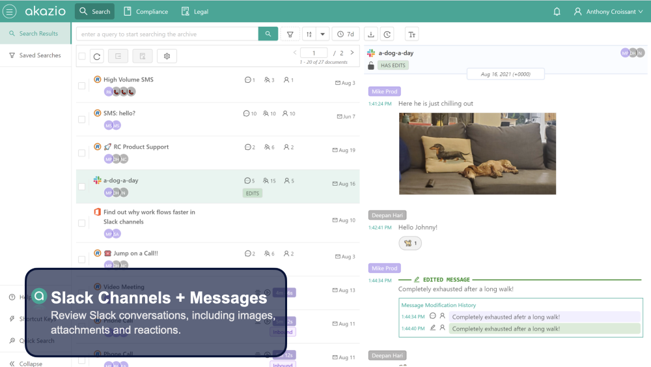
Task: Click the first Deepan Hari sender label
Action: (387, 215)
